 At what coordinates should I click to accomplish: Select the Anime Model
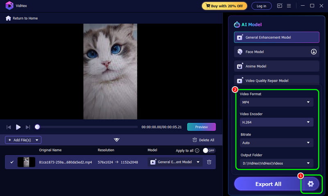tap(276, 66)
